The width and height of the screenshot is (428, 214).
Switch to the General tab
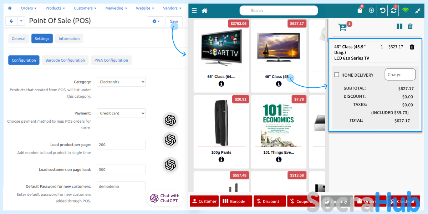tap(19, 39)
